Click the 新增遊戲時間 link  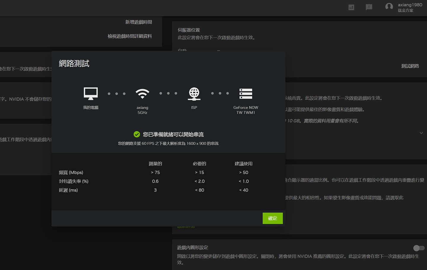pyautogui.click(x=138, y=22)
